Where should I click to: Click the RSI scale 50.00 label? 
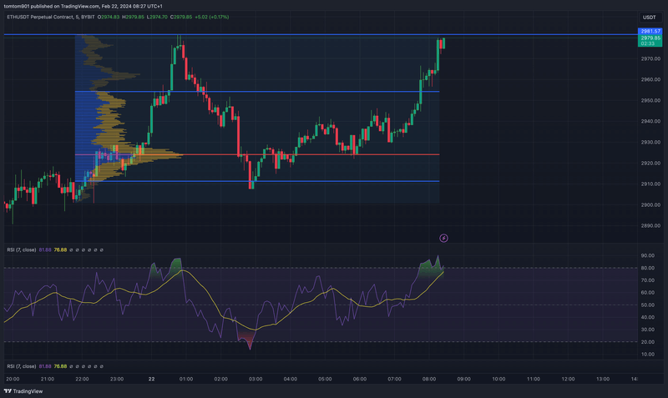click(x=648, y=305)
